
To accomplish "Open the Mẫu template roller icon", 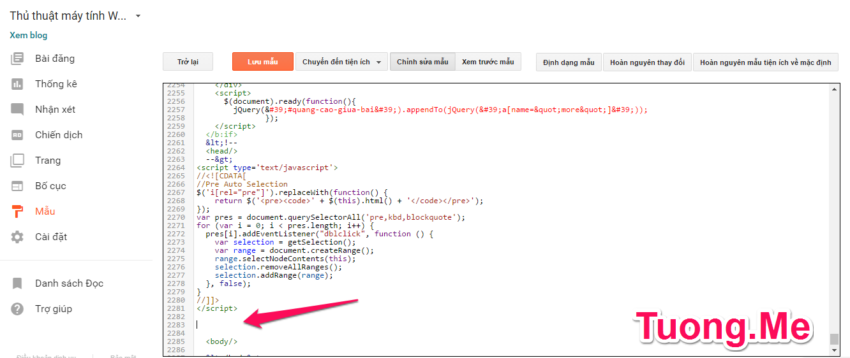I will [17, 211].
